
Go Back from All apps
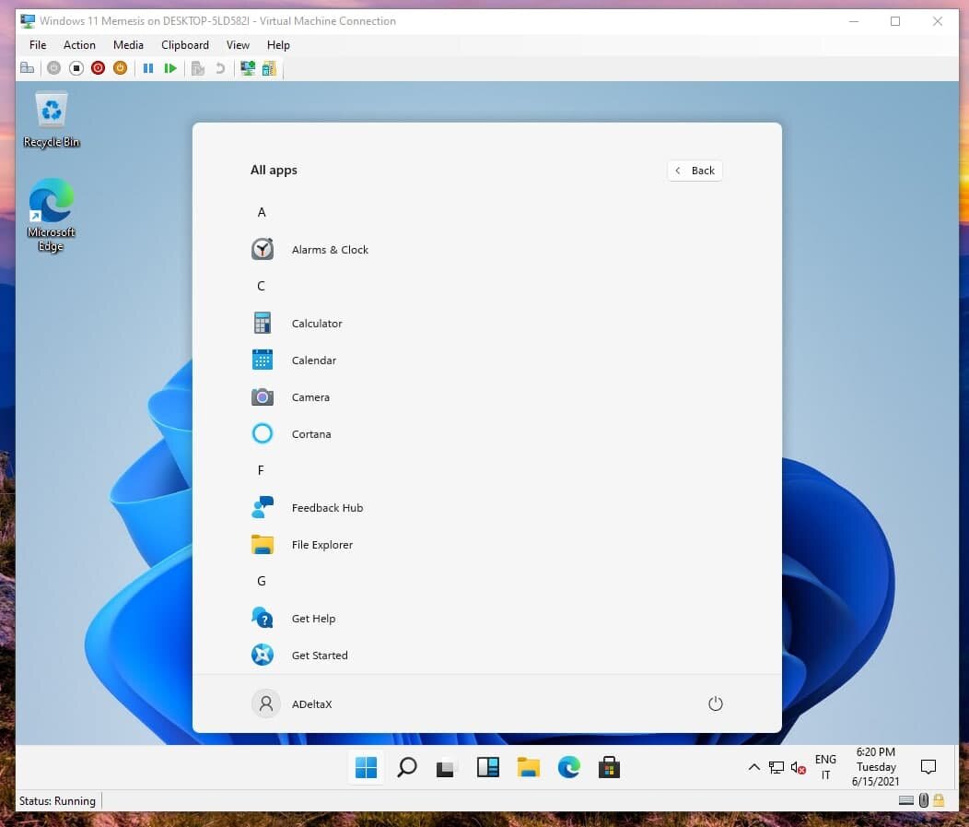click(x=695, y=171)
